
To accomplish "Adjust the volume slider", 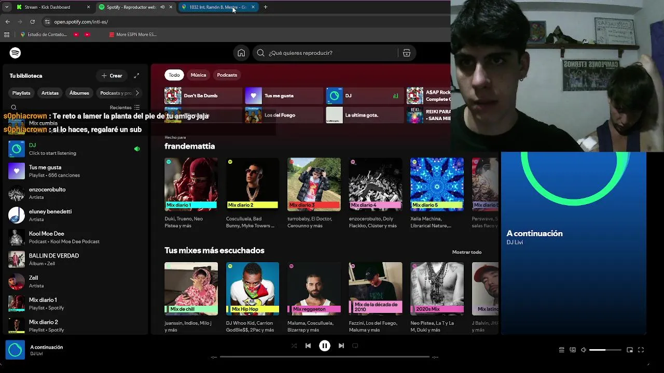I will pyautogui.click(x=605, y=350).
